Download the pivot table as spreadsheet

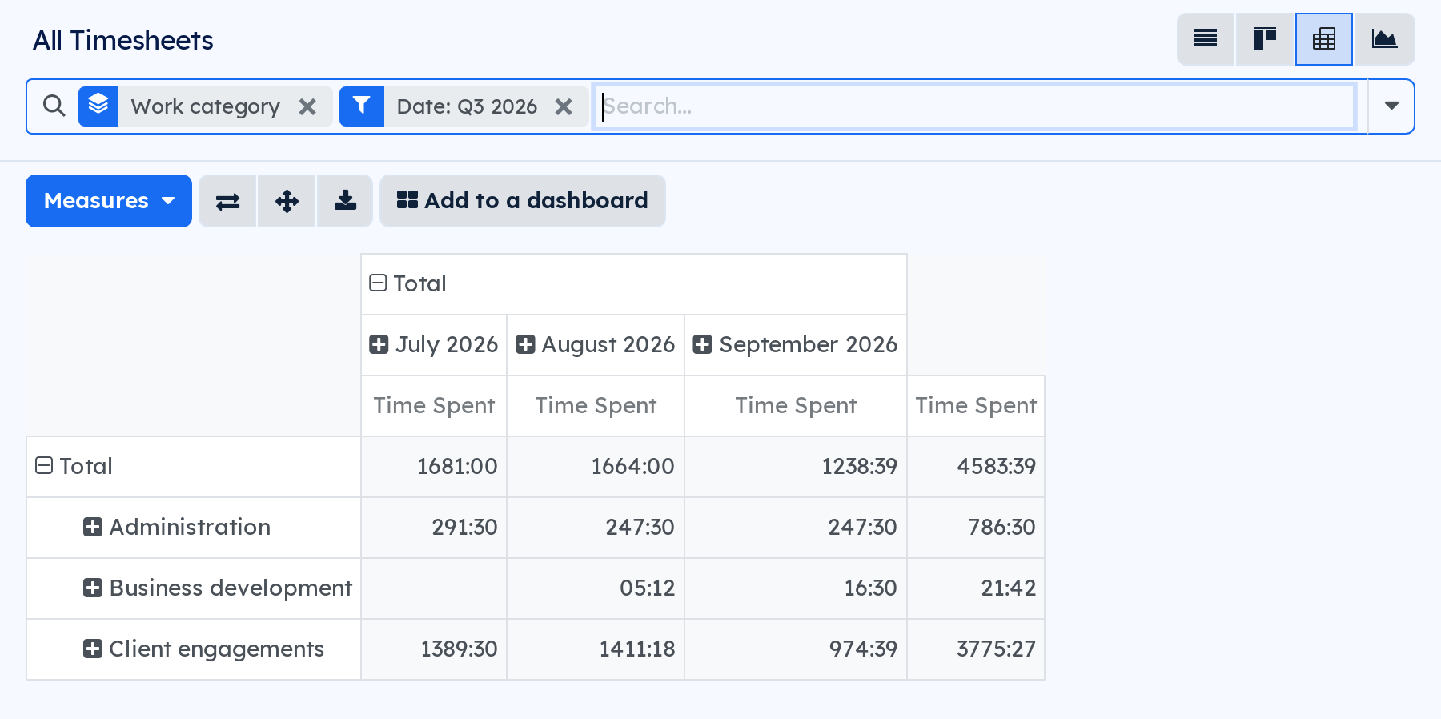pos(345,201)
